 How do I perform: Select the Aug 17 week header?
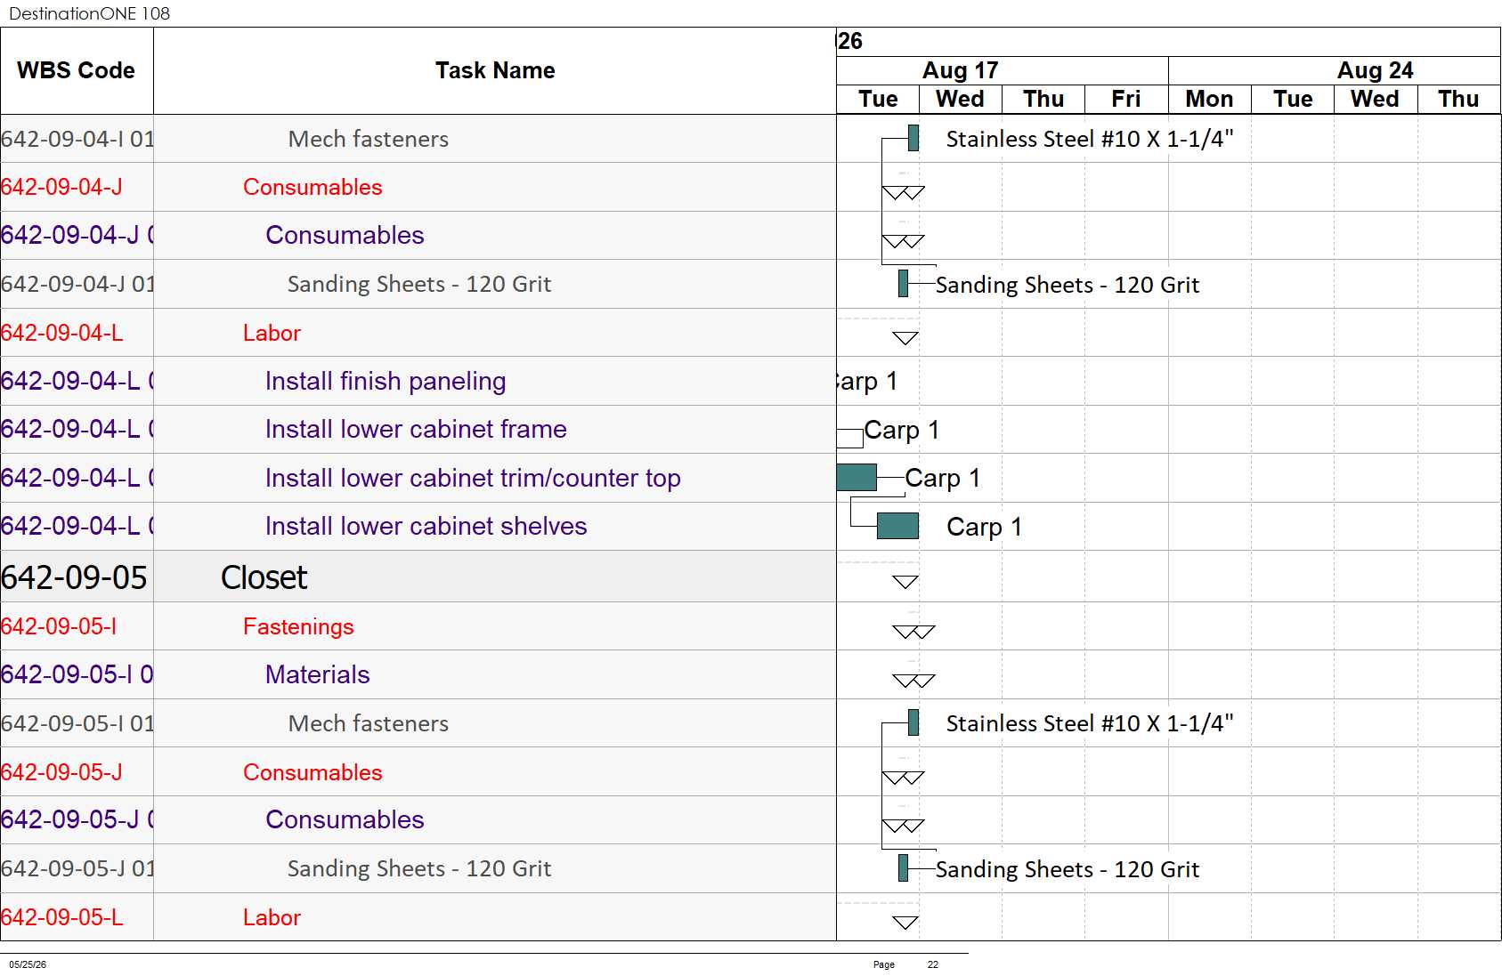(x=961, y=70)
